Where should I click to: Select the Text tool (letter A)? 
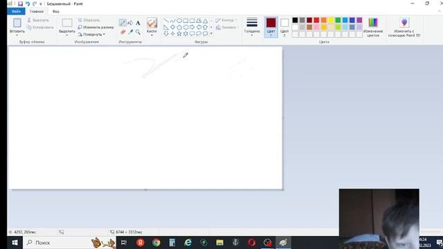pos(138,23)
